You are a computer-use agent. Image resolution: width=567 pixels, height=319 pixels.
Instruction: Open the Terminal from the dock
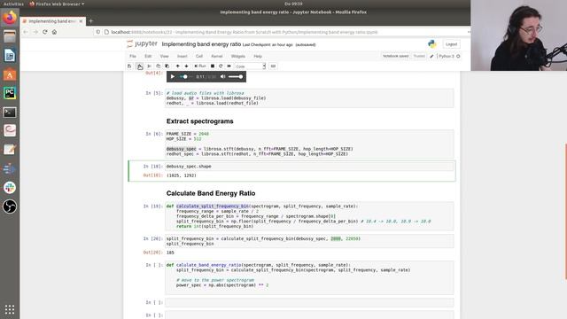[x=10, y=113]
